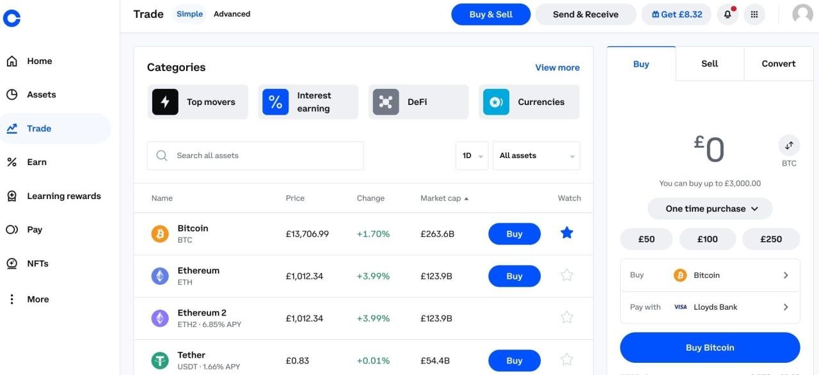Open the 1D timeframe dropdown
The width and height of the screenshot is (819, 375).
click(472, 155)
